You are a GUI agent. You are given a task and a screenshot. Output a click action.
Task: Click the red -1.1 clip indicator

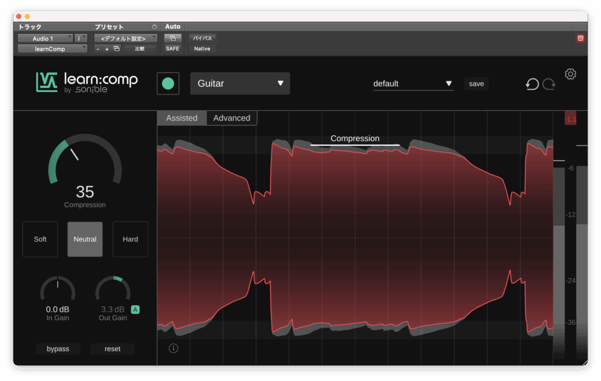pos(570,119)
